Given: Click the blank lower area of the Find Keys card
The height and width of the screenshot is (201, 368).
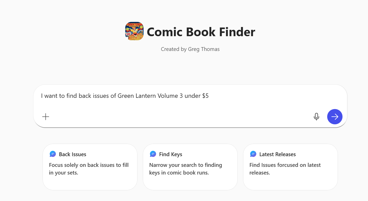Looking at the screenshot, I should pos(190,183).
